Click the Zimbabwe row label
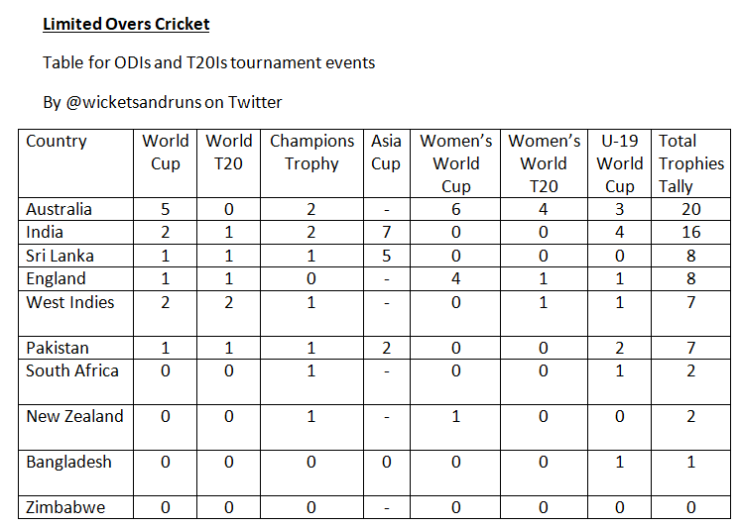The width and height of the screenshot is (740, 527). point(65,508)
